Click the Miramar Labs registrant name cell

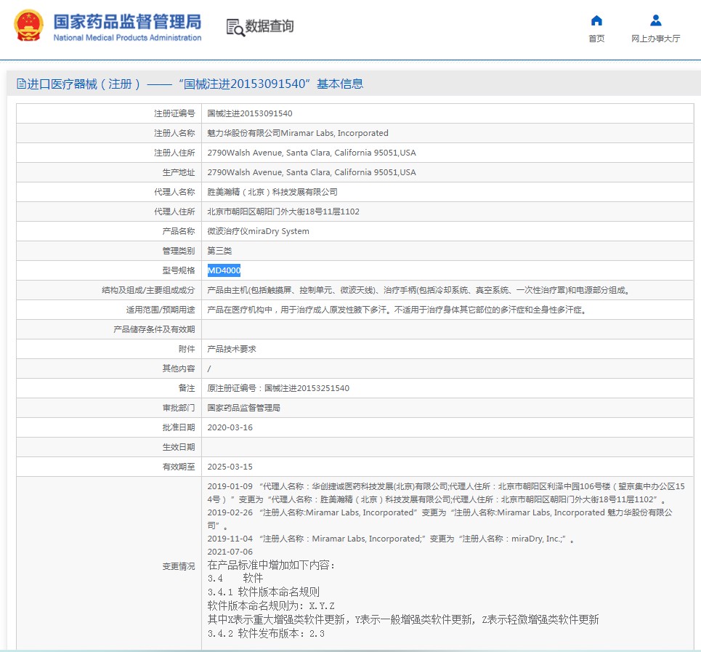[298, 133]
